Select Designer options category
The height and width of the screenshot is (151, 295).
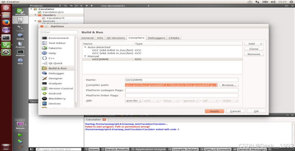click(58, 78)
